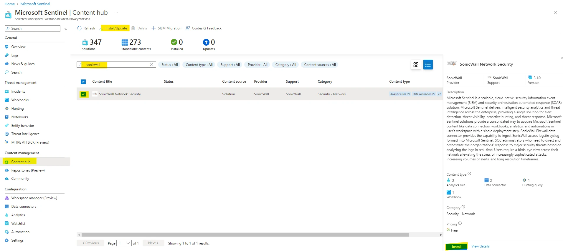Open the Microsoft Sentinel breadcrumb link
This screenshot has width=563, height=251.
(35, 4)
